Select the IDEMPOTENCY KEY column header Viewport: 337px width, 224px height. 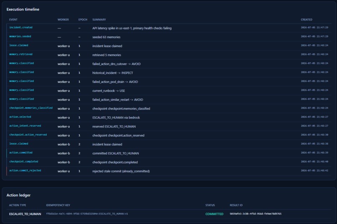click(x=58, y=205)
